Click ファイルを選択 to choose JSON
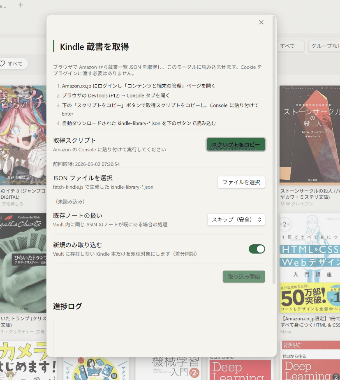 [241, 182]
